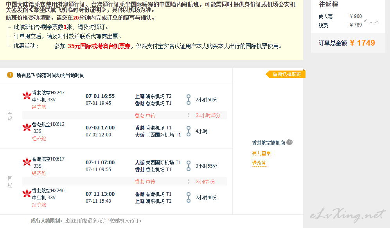This screenshot has height=228, width=390.
Task: Visit the 香港航空旗舰店 store link
Action: coord(268,143)
